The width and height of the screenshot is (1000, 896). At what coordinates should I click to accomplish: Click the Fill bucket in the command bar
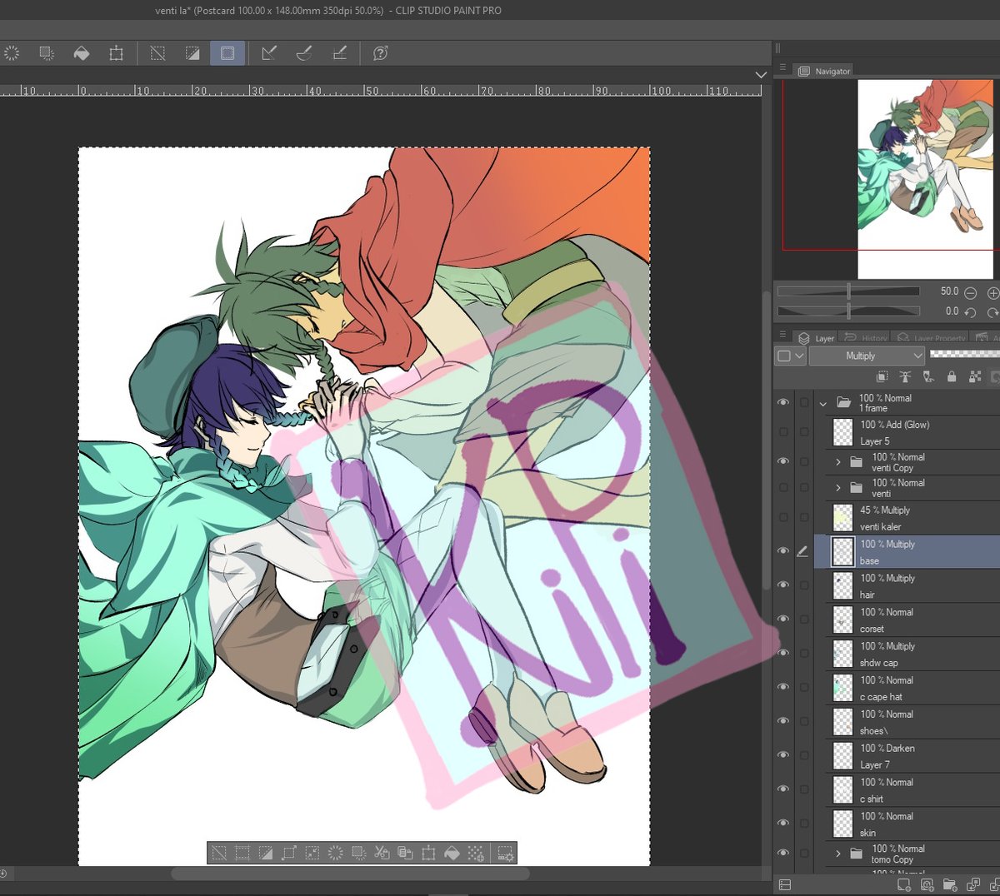(x=82, y=53)
